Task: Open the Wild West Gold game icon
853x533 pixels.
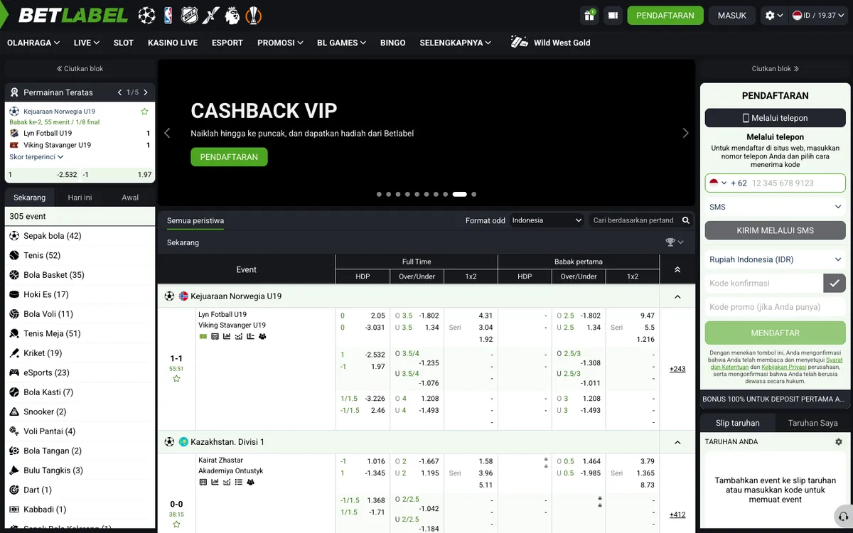Action: (x=520, y=42)
